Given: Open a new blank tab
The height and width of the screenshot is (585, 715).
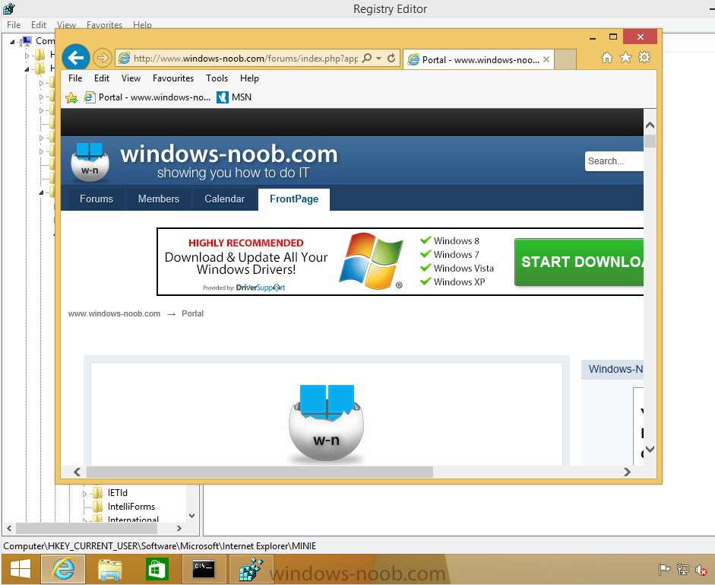Looking at the screenshot, I should [565, 59].
